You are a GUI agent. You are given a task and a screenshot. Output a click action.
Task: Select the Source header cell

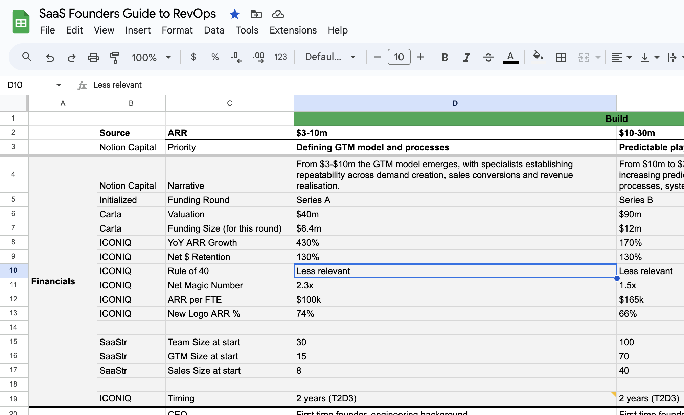(131, 133)
